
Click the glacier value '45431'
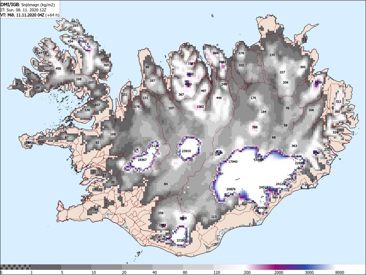pos(262,208)
